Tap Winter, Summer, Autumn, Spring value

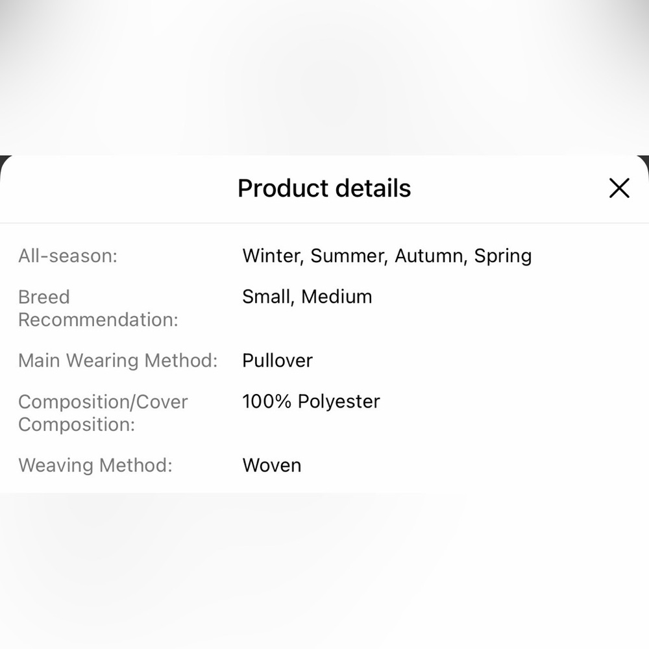pos(387,256)
